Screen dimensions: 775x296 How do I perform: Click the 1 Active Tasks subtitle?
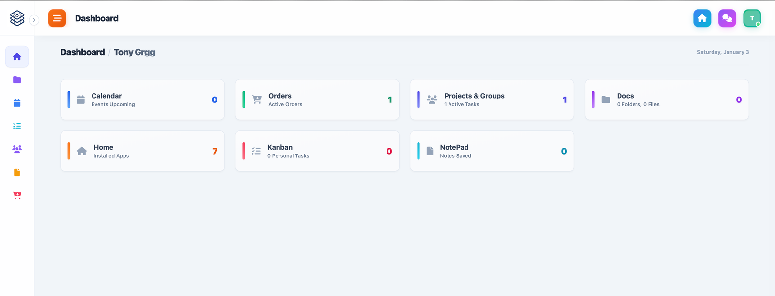coord(462,104)
